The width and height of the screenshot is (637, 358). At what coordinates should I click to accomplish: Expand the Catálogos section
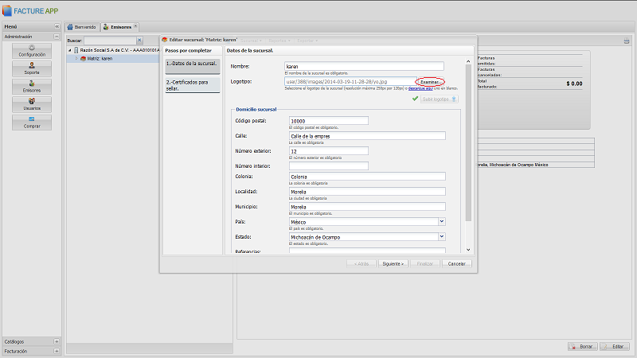pyautogui.click(x=57, y=341)
